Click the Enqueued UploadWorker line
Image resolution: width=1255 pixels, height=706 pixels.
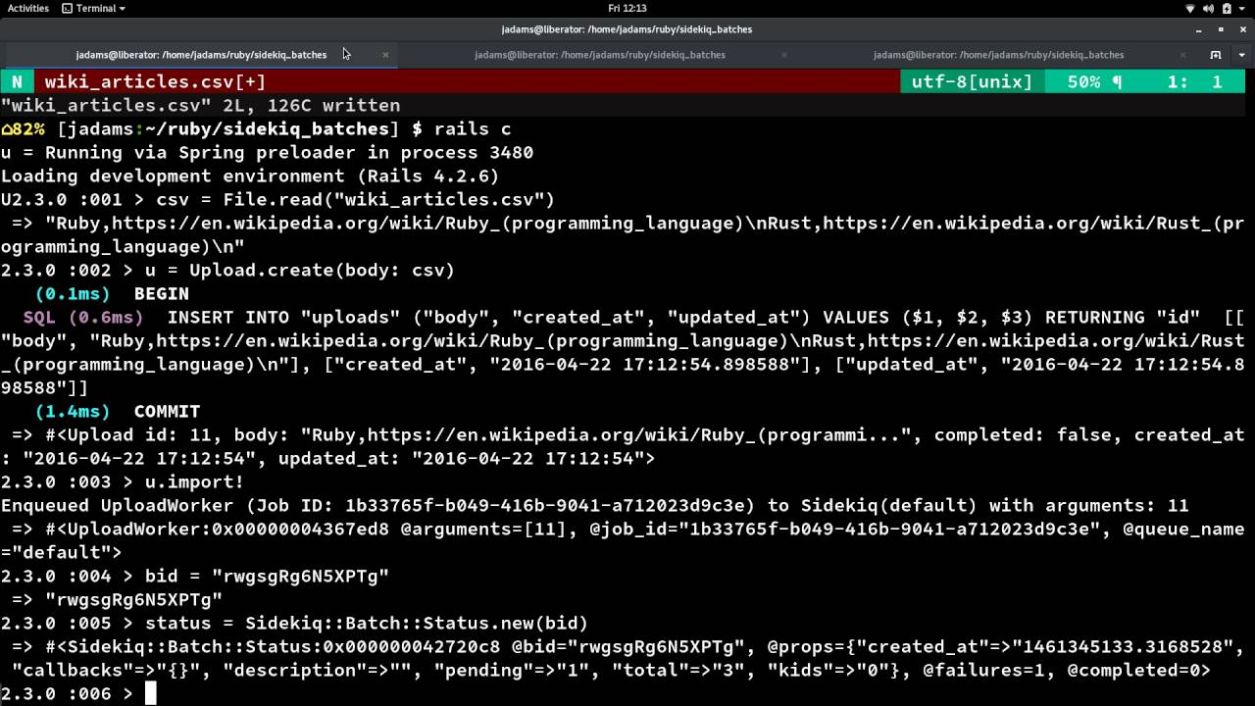594,506
